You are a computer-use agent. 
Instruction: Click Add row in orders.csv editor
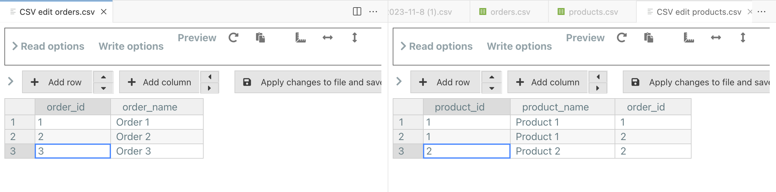point(57,82)
